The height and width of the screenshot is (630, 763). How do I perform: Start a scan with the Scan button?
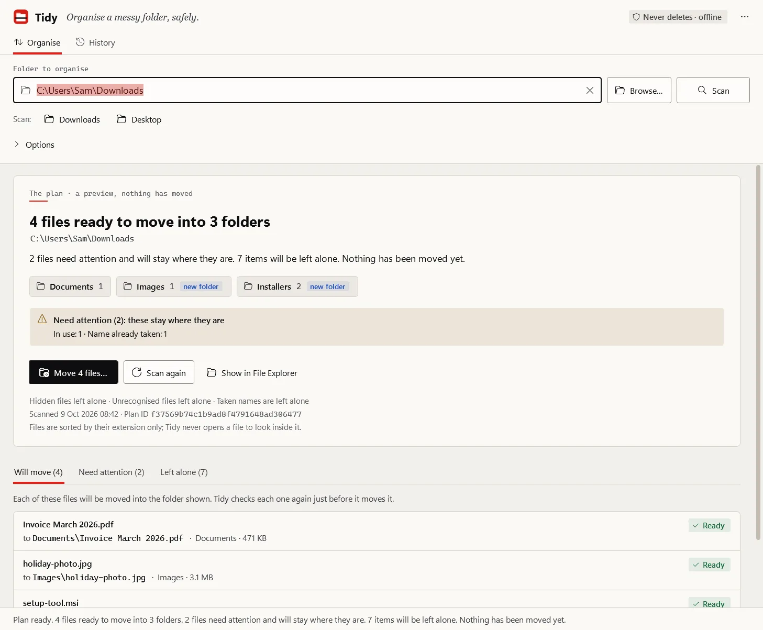(x=713, y=91)
